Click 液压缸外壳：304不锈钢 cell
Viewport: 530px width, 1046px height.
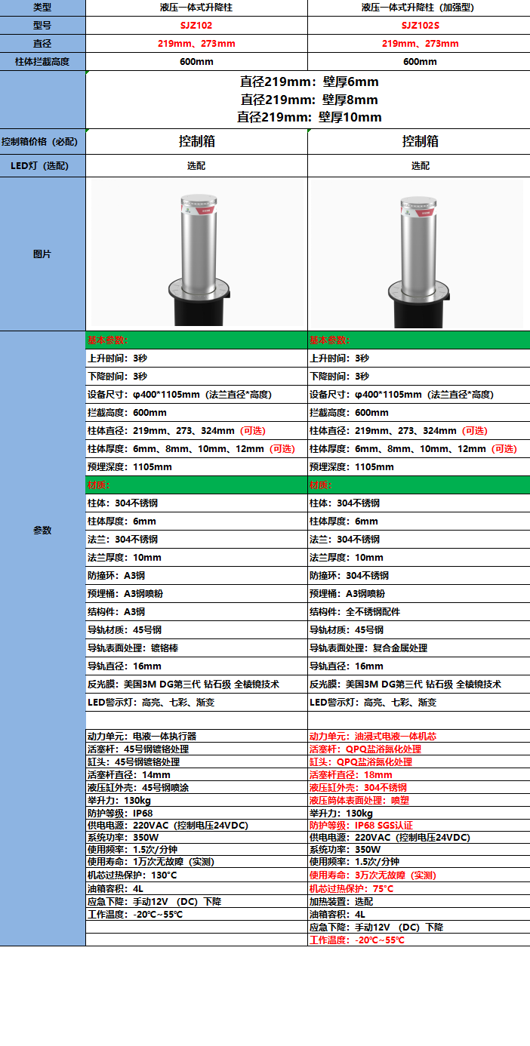(420, 787)
